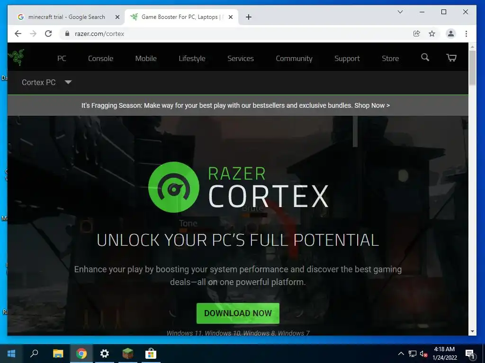Expand the Cortex PC dropdown arrow
The width and height of the screenshot is (485, 363).
pyautogui.click(x=68, y=82)
